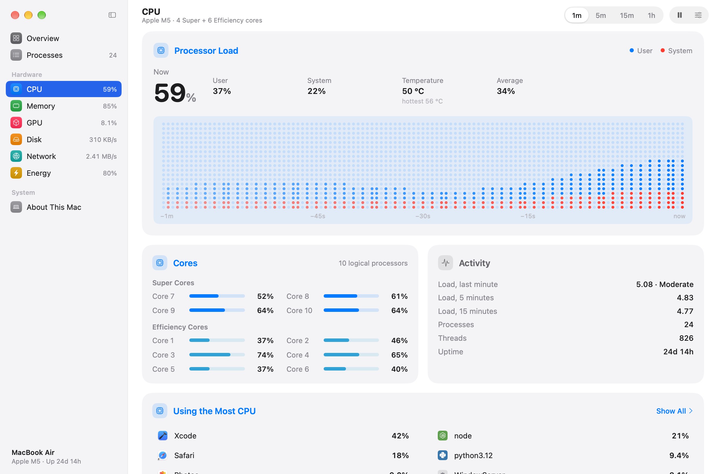Click the Core 7 usage bar
Image resolution: width=718 pixels, height=474 pixels.
point(217,296)
